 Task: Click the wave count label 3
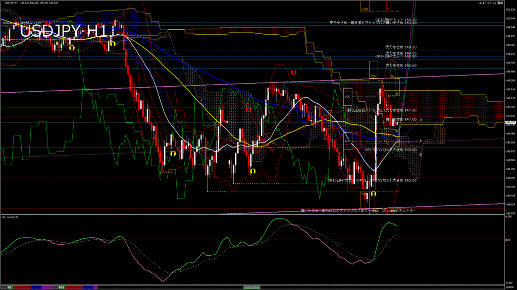click(421, 120)
